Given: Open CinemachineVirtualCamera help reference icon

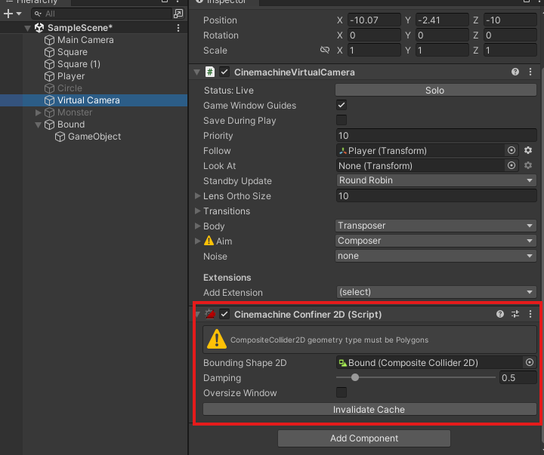Looking at the screenshot, I should 515,72.
